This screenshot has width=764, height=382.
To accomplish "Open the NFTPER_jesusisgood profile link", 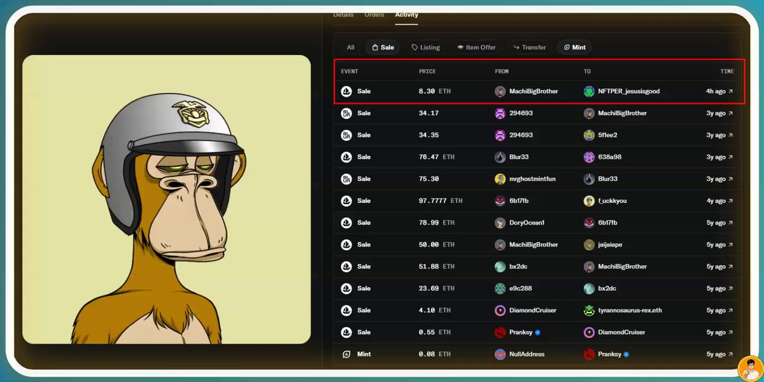I will (629, 91).
